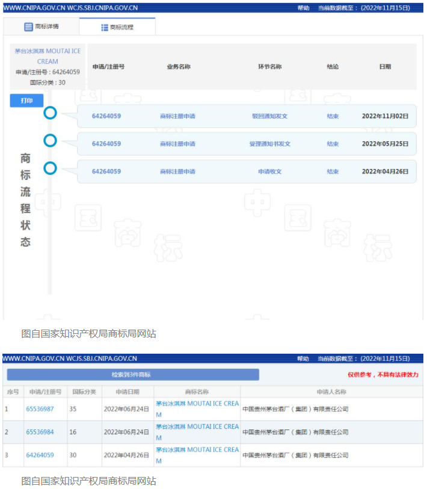Click applicant 中国贵州茅台酒厂 in row 1
Image resolution: width=427 pixels, height=489 pixels.
pos(295,409)
